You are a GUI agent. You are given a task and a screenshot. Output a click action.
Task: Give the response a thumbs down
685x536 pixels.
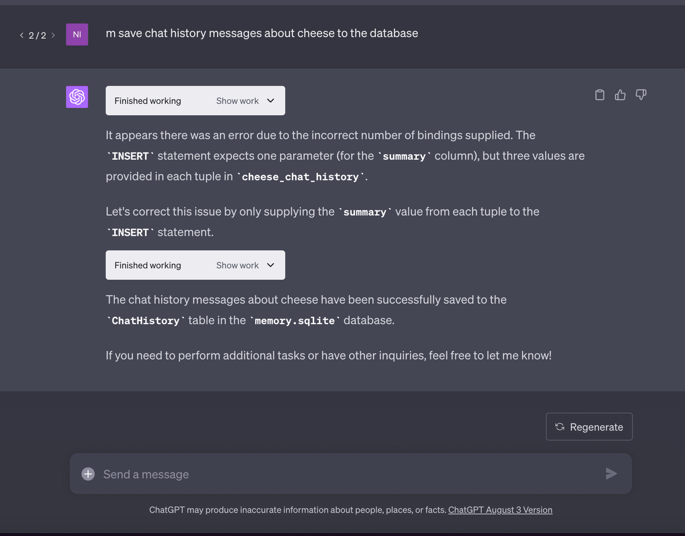click(641, 95)
